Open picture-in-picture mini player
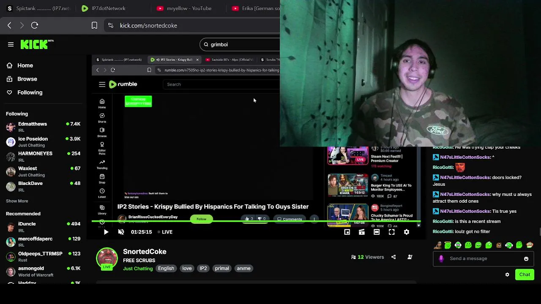The image size is (541, 304). coord(347,232)
